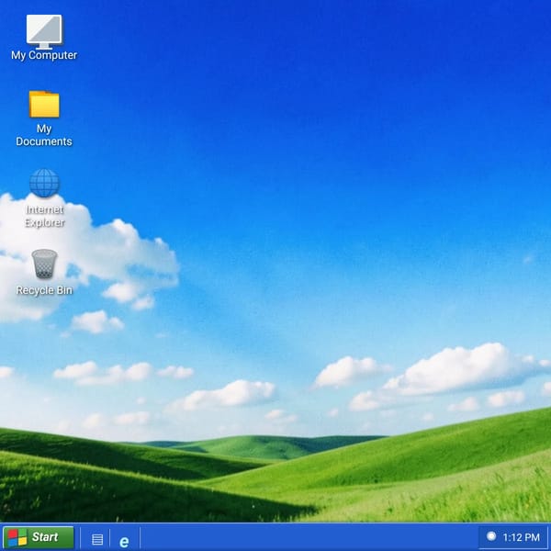Click the round system tray icon
Image resolution: width=551 pixels, height=551 pixels.
(x=491, y=536)
